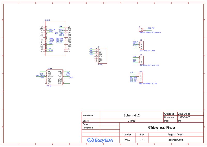Screen dimensions: 207x147
Task: Click the 'V1.0' version value
Action: (128, 140)
